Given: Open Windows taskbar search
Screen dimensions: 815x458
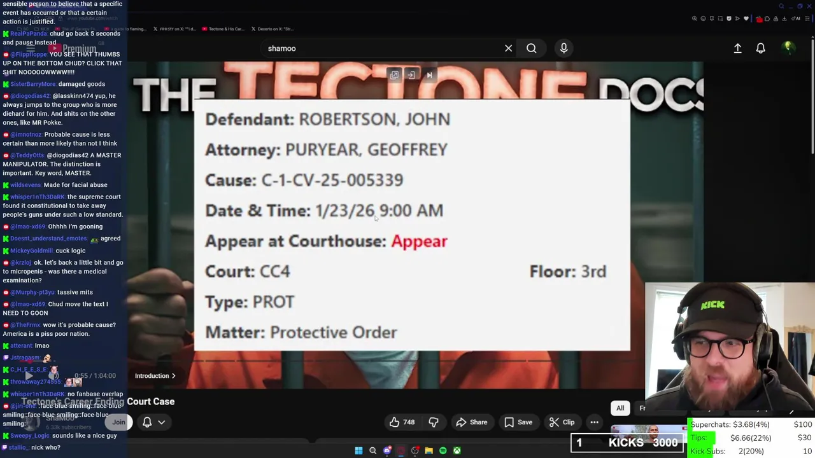Looking at the screenshot, I should click(x=372, y=450).
